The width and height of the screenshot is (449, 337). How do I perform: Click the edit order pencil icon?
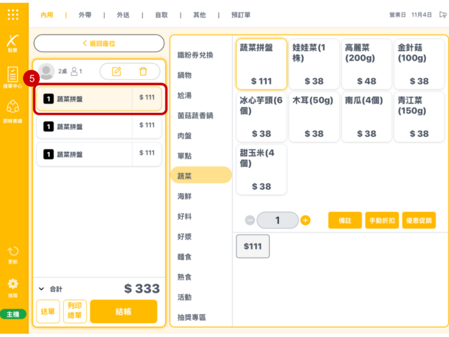(116, 71)
